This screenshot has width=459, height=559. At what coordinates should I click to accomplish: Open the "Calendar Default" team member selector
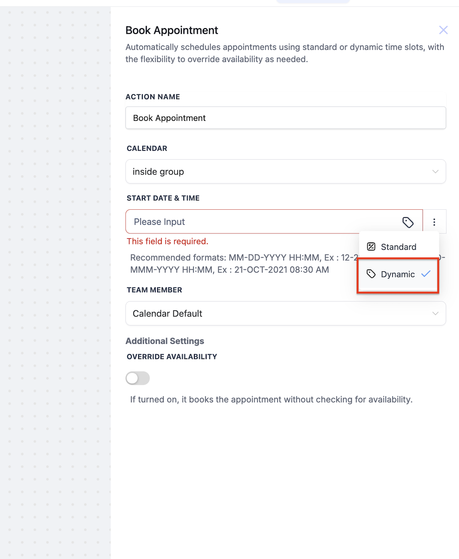pyautogui.click(x=278, y=314)
